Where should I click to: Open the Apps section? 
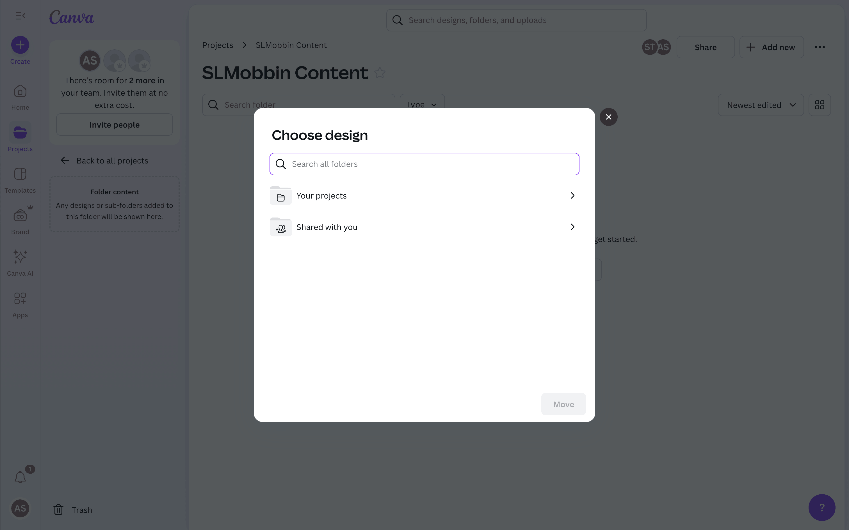point(20,304)
